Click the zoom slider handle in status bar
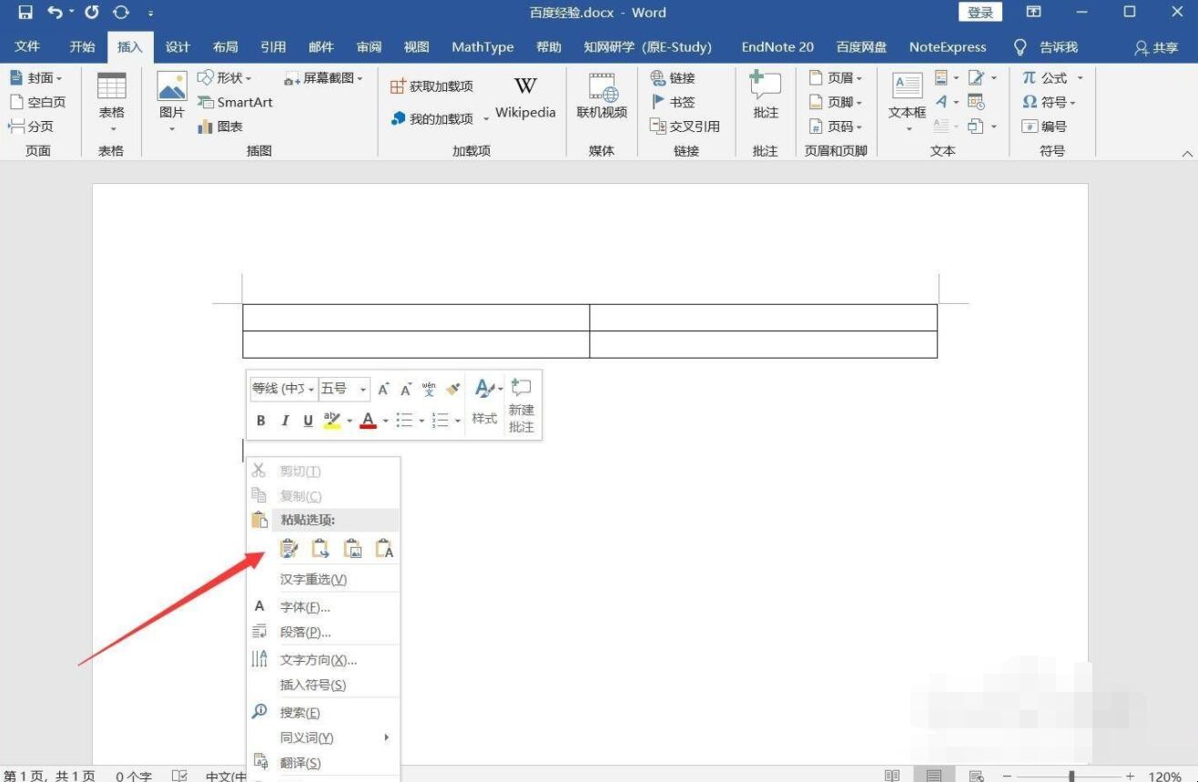The image size is (1198, 782). coord(1071,777)
